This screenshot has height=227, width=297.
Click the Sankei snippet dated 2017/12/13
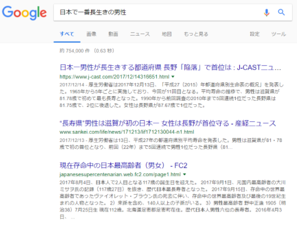pyautogui.click(x=171, y=144)
